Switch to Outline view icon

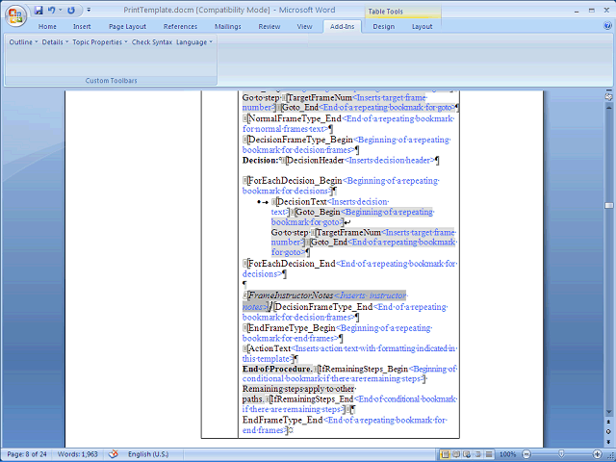[478, 454]
